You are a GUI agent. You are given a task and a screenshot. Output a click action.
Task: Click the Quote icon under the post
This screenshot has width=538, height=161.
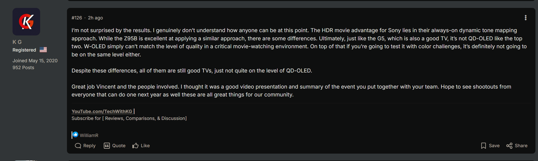[x=107, y=146]
